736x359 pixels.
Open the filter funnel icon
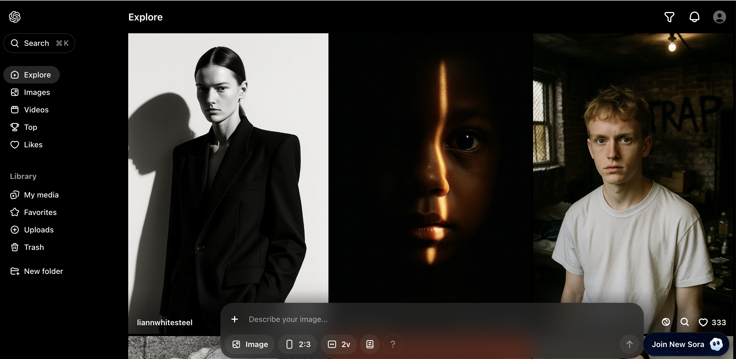point(669,17)
